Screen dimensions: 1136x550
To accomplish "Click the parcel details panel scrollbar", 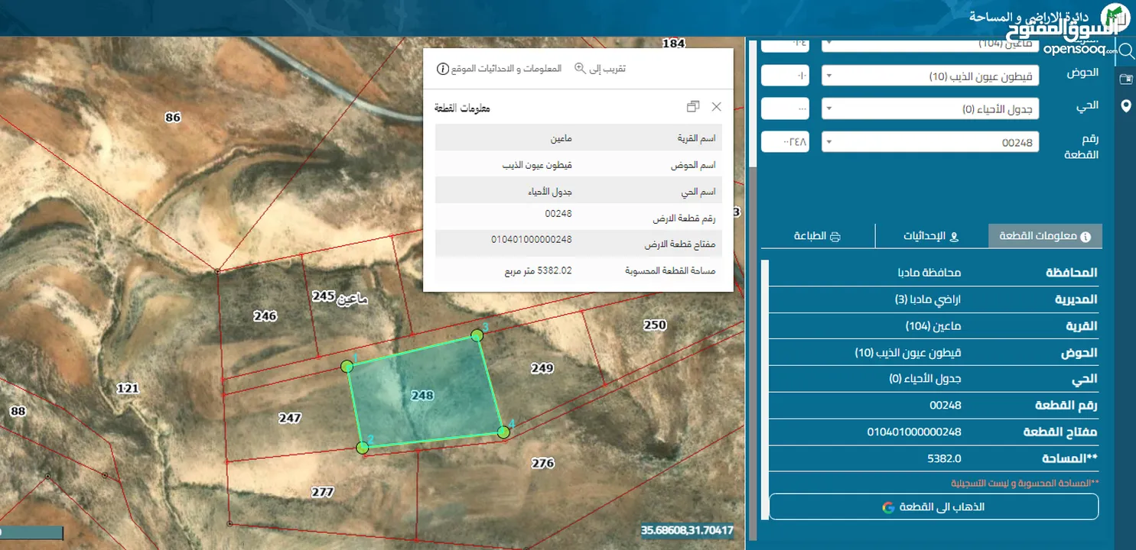I will coord(764,390).
